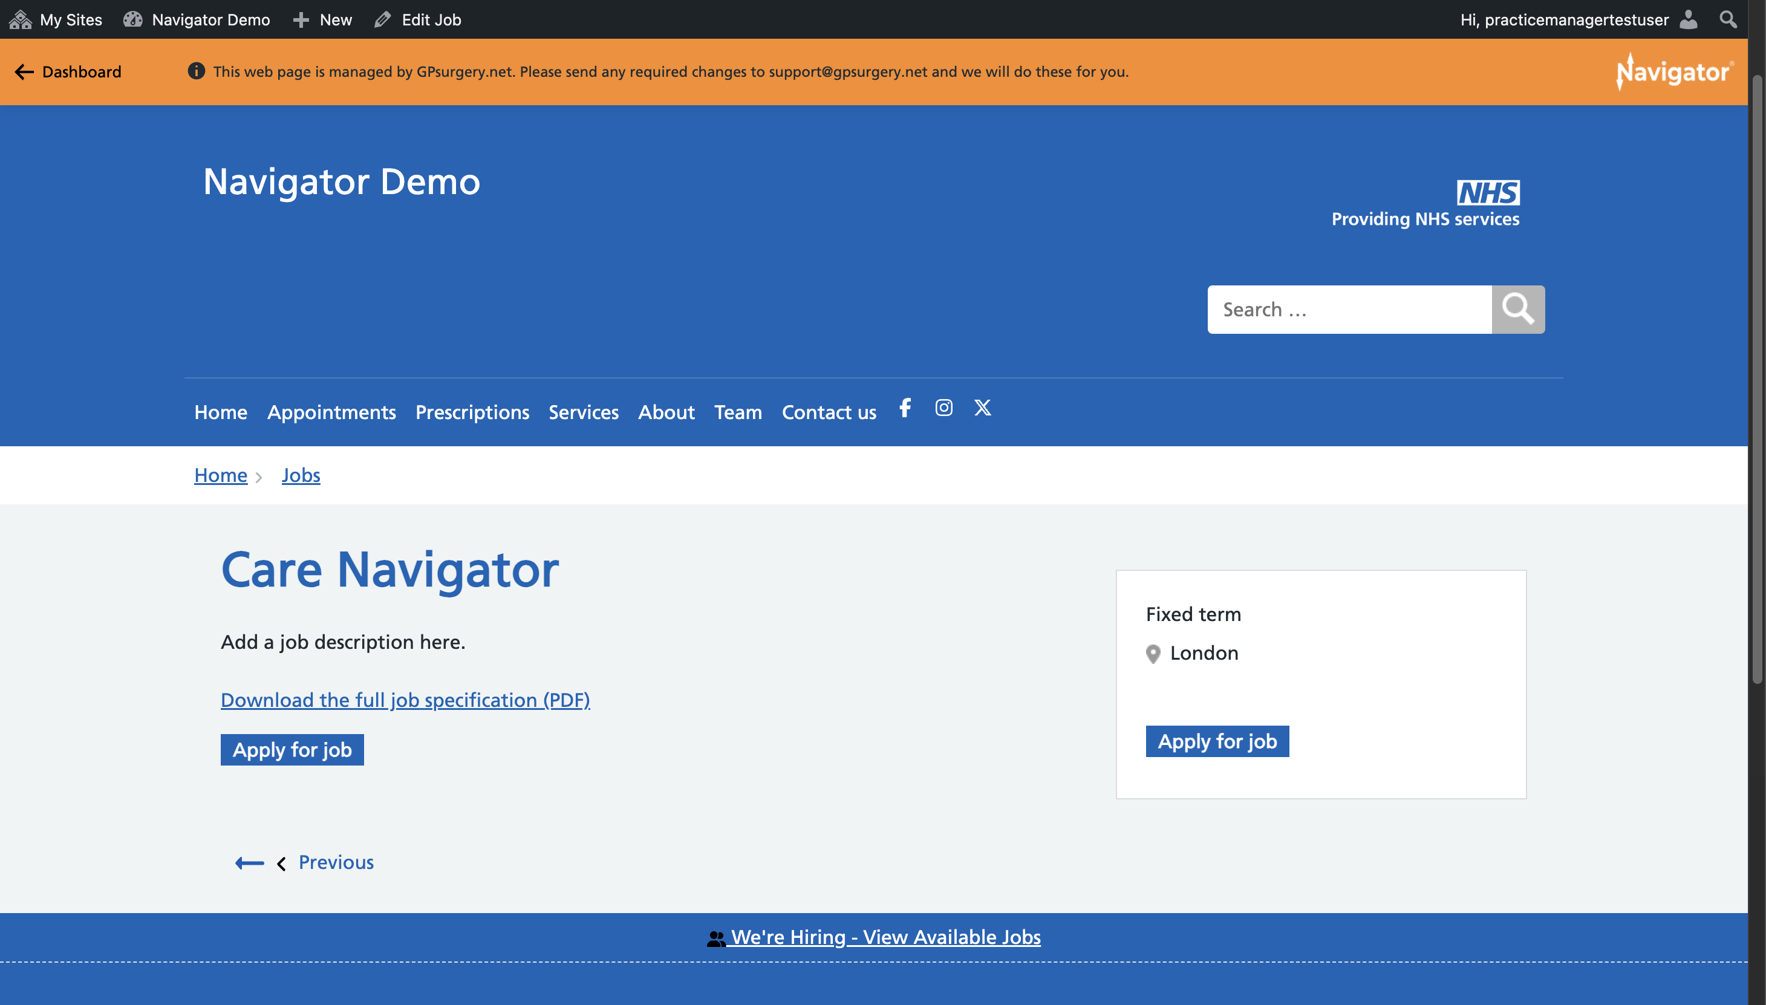Click the Navigator Demo site title
The width and height of the screenshot is (1766, 1005).
342,181
